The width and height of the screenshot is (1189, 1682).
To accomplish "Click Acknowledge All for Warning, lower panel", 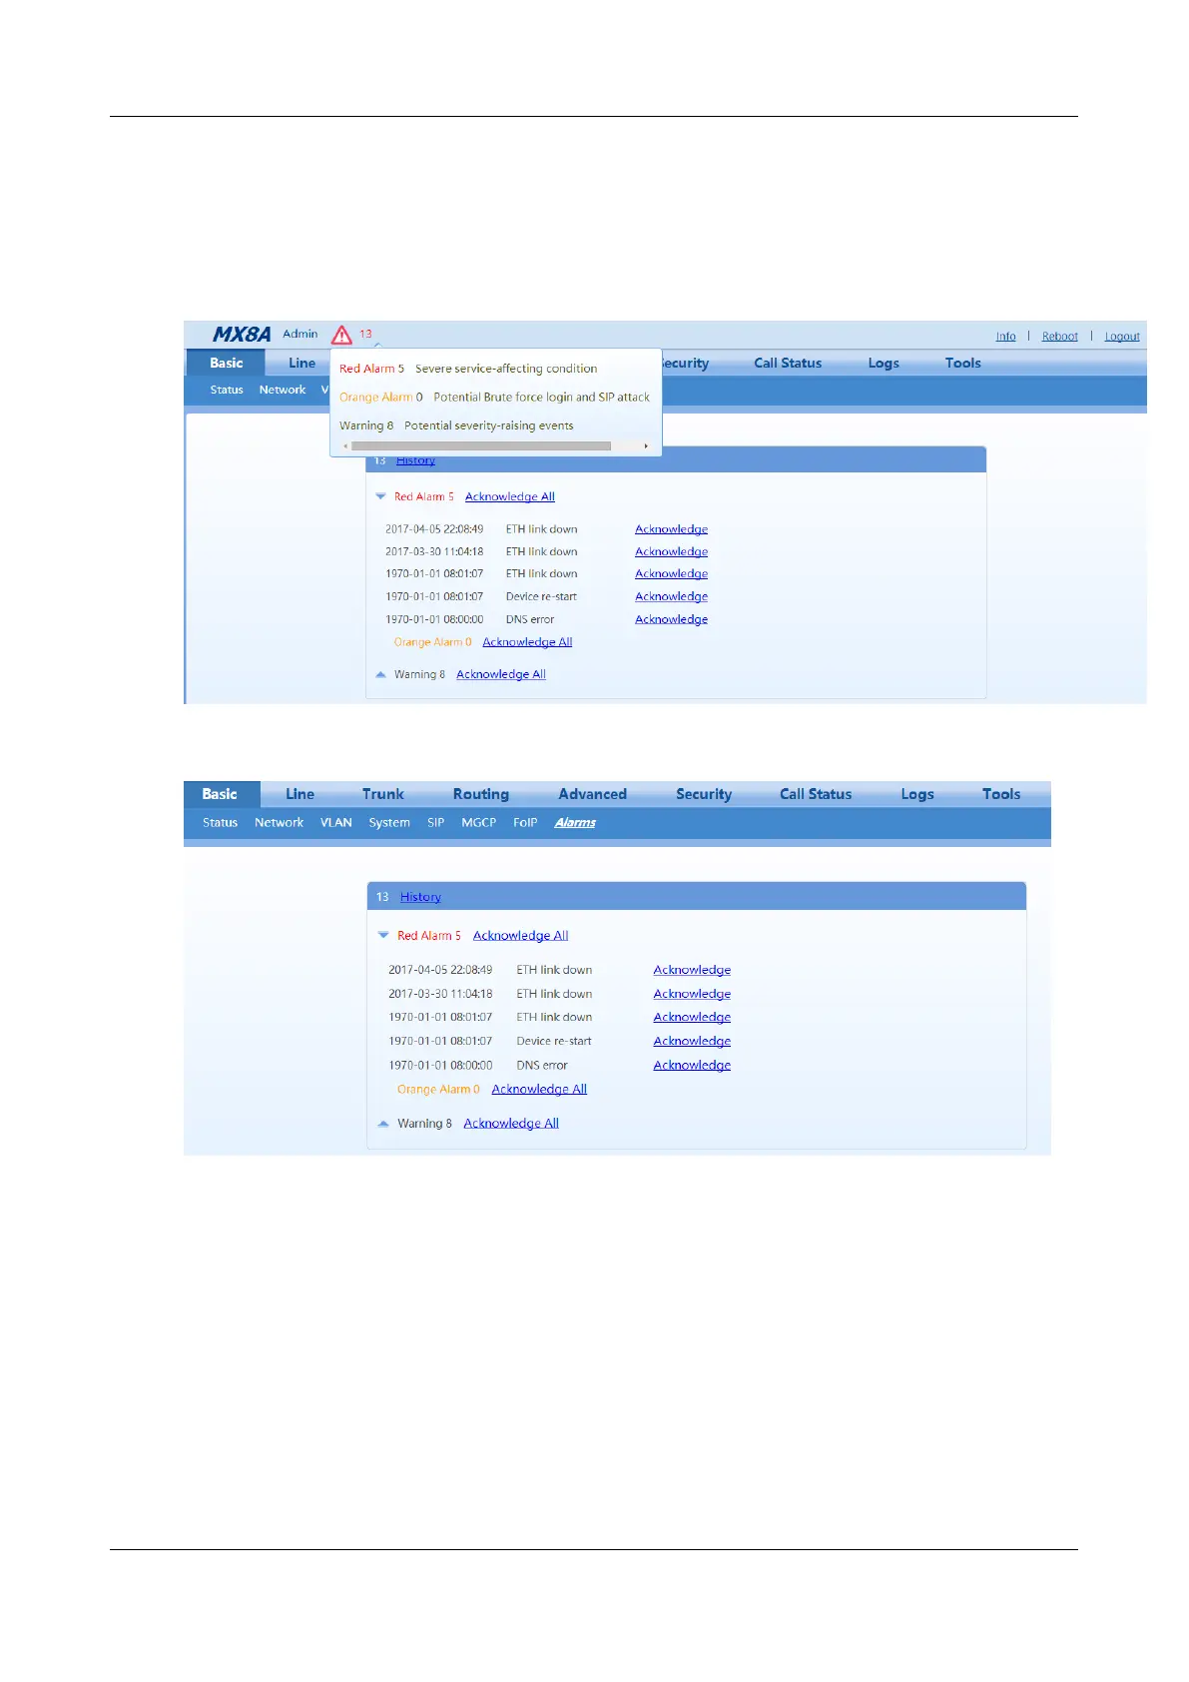I will [511, 1124].
